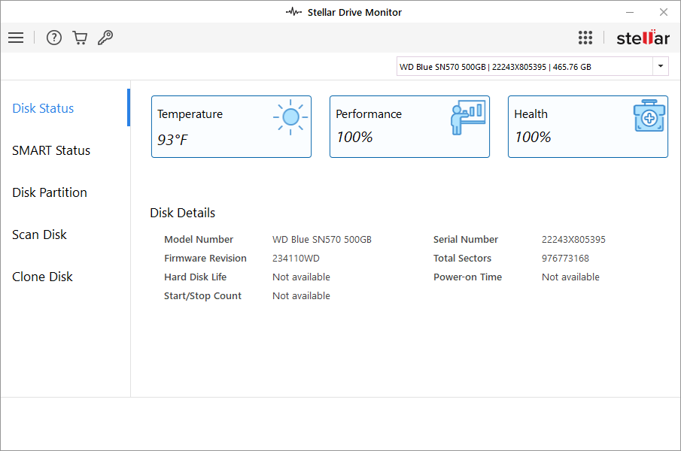The image size is (681, 451).
Task: Click the Model Number label
Action: click(x=199, y=239)
